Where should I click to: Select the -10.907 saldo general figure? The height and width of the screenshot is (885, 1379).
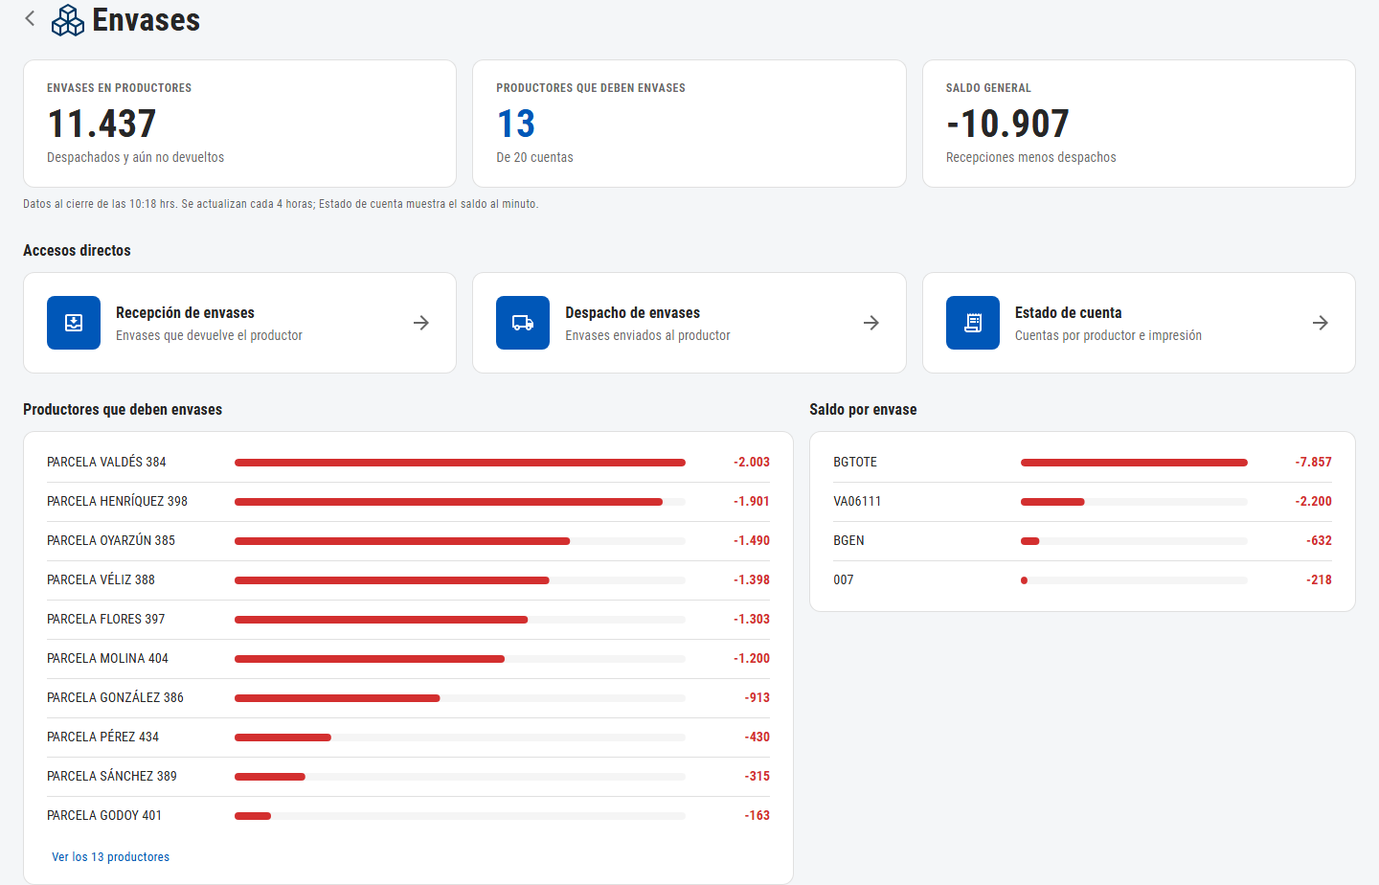[1007, 124]
